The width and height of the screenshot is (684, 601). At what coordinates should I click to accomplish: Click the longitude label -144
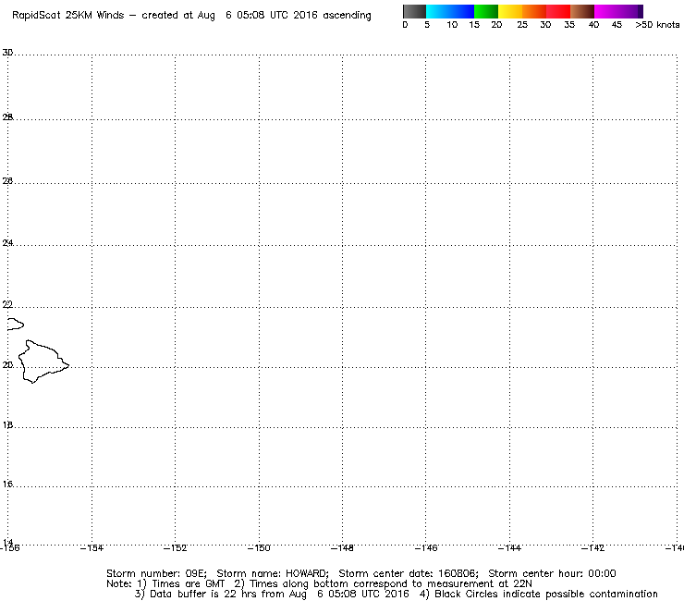509,548
